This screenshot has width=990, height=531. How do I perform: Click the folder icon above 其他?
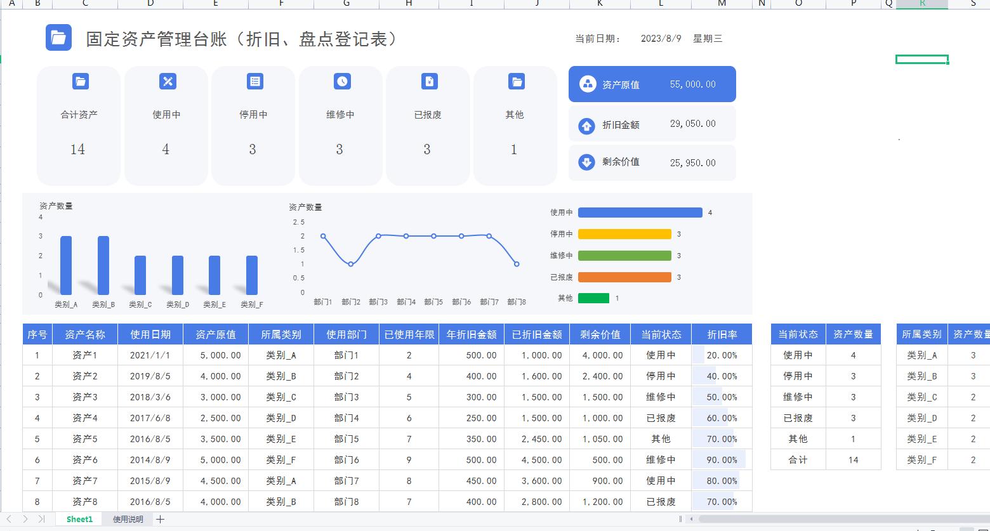click(x=517, y=81)
